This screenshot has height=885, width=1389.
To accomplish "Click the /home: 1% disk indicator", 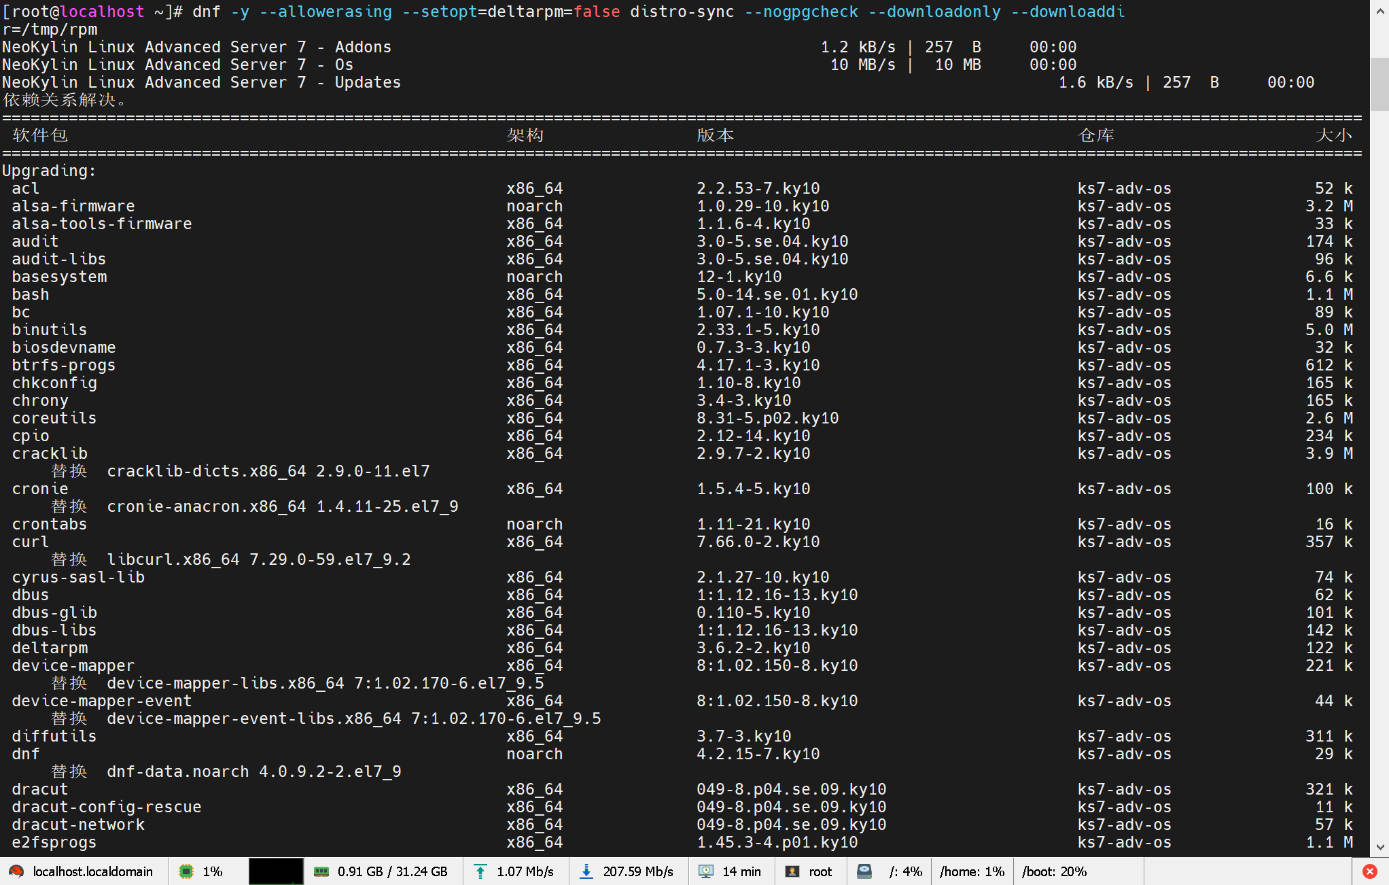I will [x=972, y=871].
